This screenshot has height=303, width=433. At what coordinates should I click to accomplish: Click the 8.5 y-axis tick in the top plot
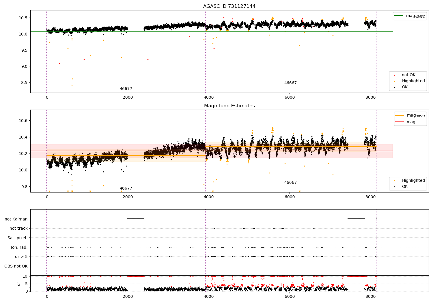point(24,83)
